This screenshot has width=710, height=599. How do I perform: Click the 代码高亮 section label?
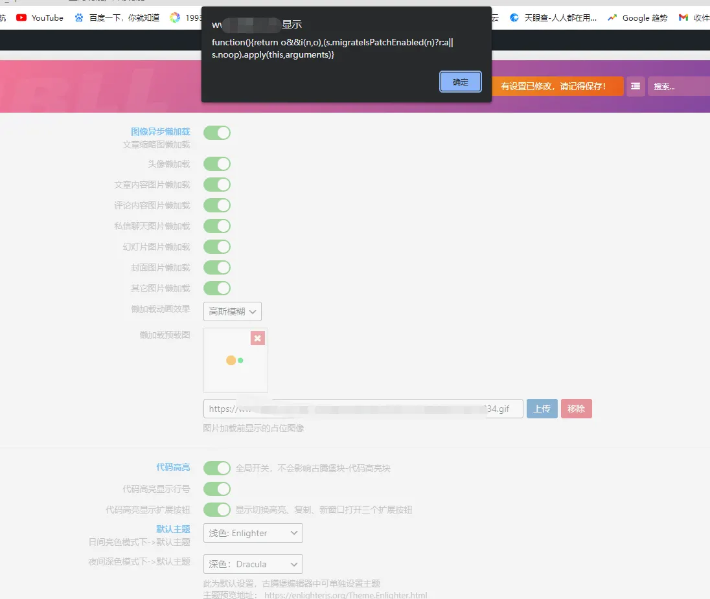(x=173, y=468)
